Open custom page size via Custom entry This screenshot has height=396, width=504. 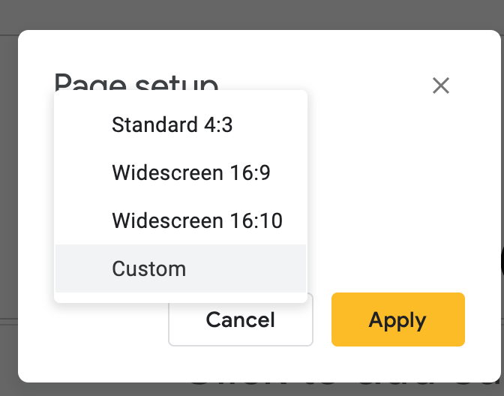tap(149, 268)
